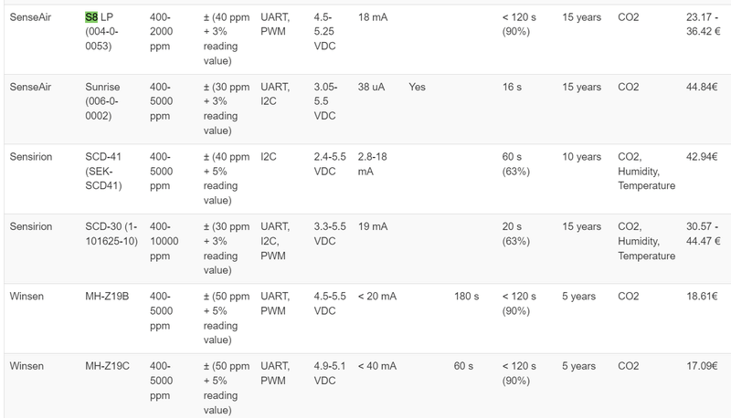The image size is (731, 418).
Task: Click the 2.4-5.5 VDC voltage cell
Action: 330,164
